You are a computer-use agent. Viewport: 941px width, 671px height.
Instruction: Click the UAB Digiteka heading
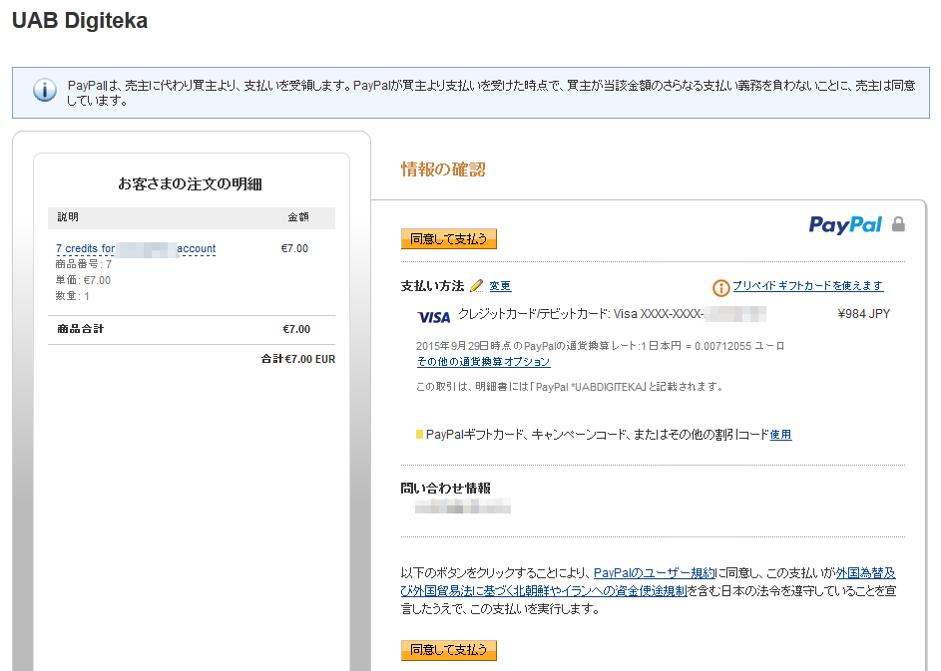pos(80,20)
